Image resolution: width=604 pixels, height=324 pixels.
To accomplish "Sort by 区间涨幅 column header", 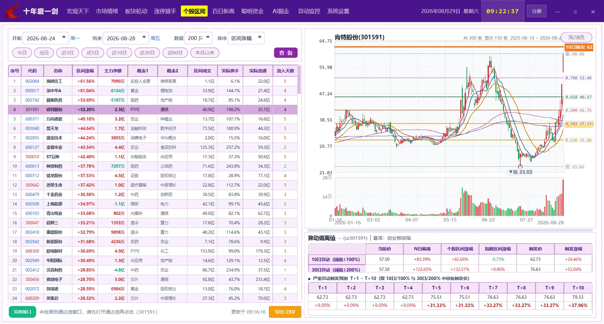I will click(85, 71).
